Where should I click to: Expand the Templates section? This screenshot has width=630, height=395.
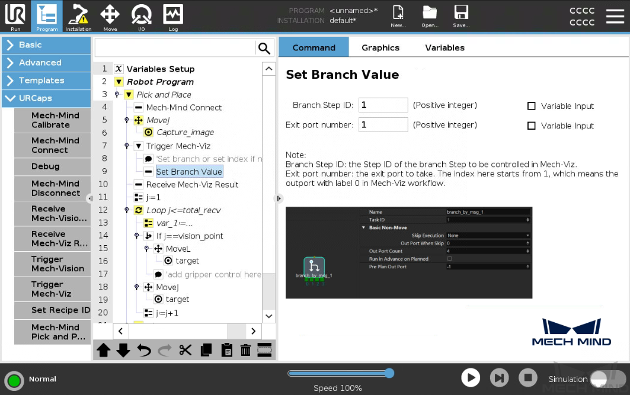(x=46, y=81)
